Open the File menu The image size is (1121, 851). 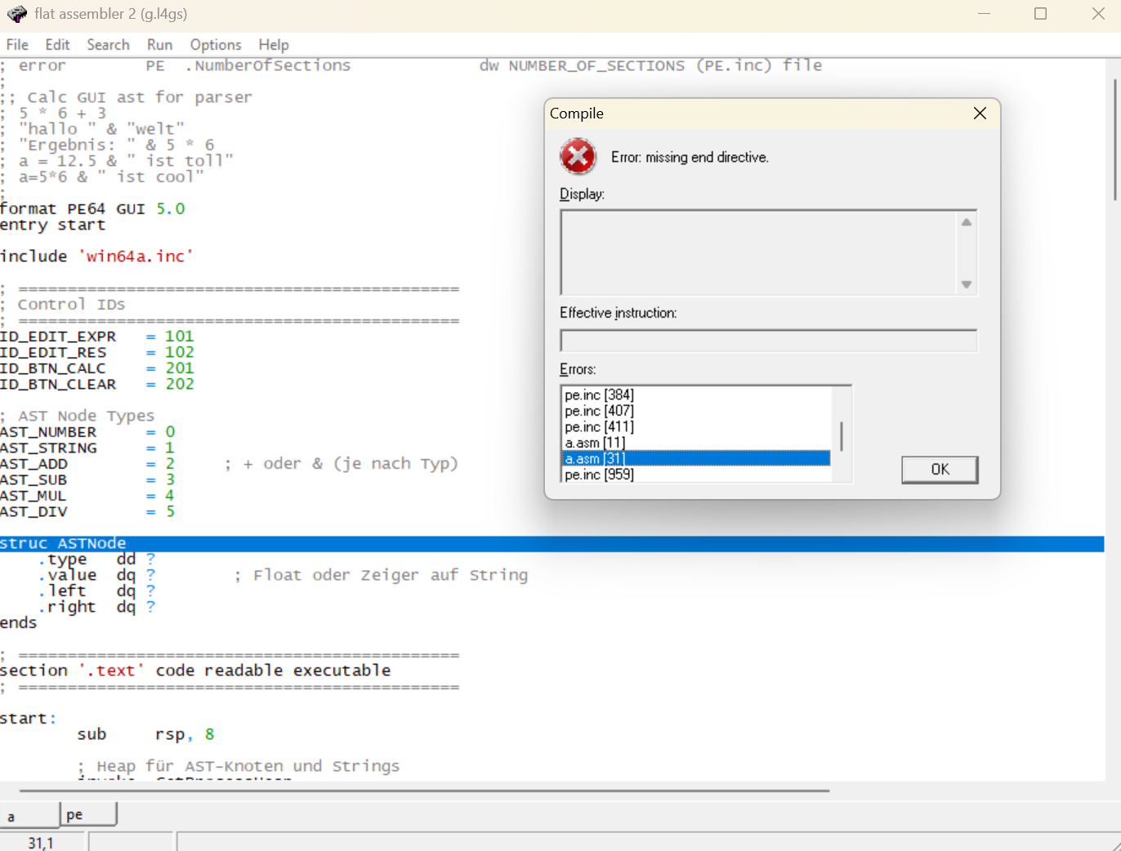click(x=17, y=45)
